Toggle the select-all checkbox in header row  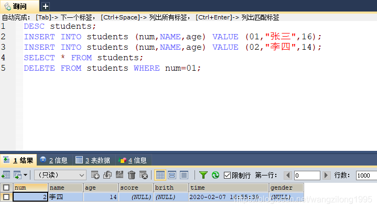pyautogui.click(x=6, y=188)
